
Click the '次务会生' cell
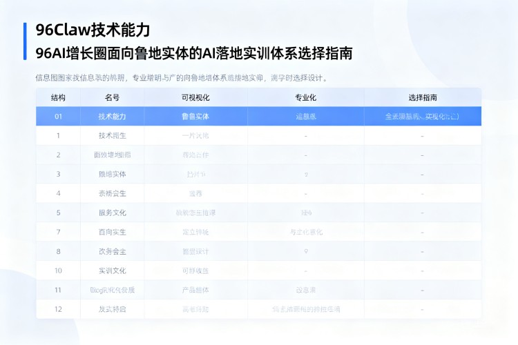coord(113,251)
